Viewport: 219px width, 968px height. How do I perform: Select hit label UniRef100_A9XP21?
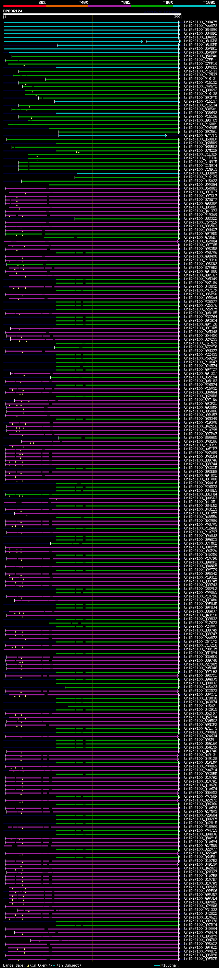200,403
